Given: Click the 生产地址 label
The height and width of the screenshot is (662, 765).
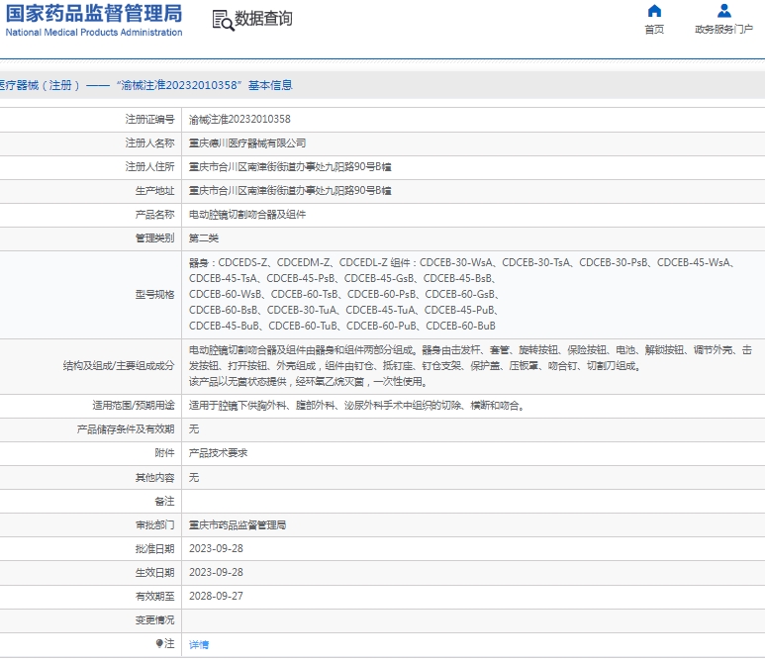Looking at the screenshot, I should tap(154, 191).
